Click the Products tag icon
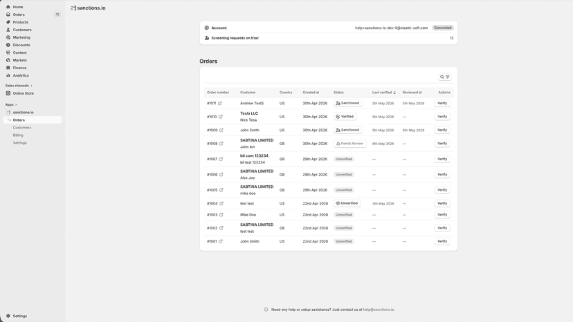The width and height of the screenshot is (573, 322). pos(8,22)
